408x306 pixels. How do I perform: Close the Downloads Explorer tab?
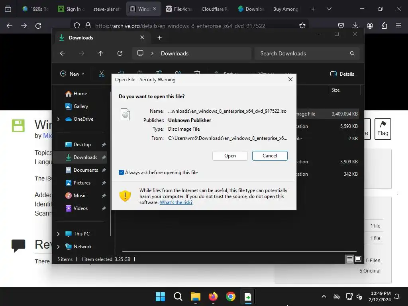(142, 37)
